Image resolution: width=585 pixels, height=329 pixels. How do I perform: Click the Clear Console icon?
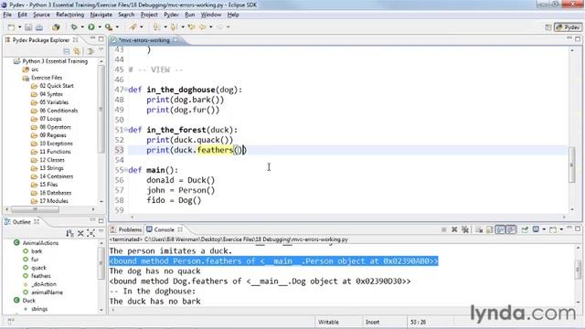pos(479,229)
